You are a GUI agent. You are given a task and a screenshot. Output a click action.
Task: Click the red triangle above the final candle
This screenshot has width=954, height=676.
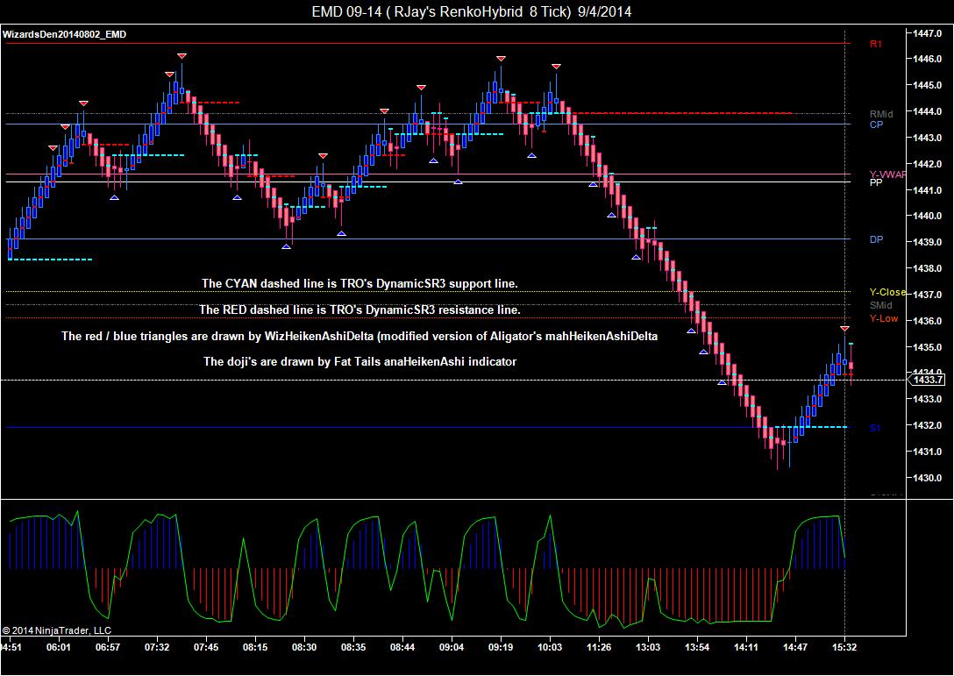coord(844,329)
